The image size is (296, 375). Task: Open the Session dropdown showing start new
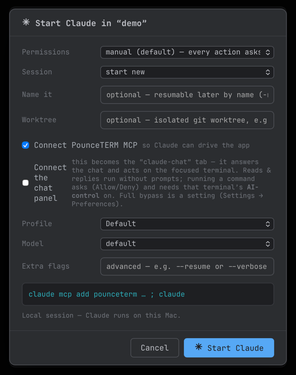[187, 72]
